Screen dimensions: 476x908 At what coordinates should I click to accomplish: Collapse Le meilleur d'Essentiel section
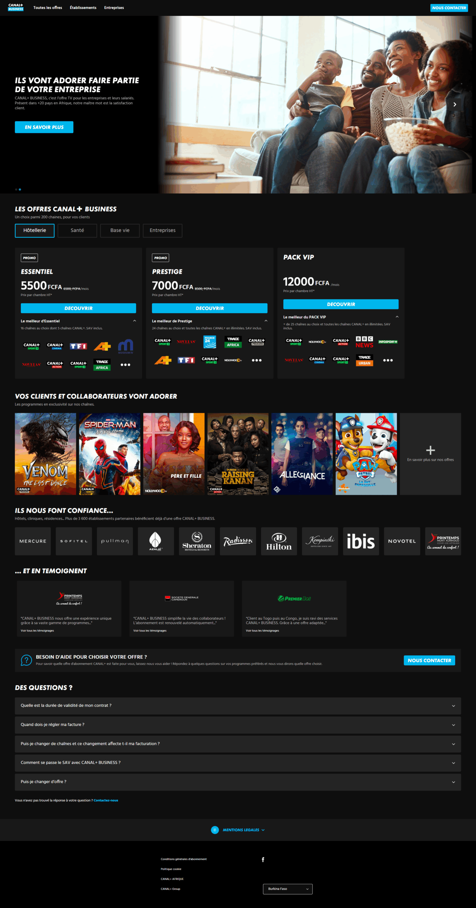pos(135,321)
